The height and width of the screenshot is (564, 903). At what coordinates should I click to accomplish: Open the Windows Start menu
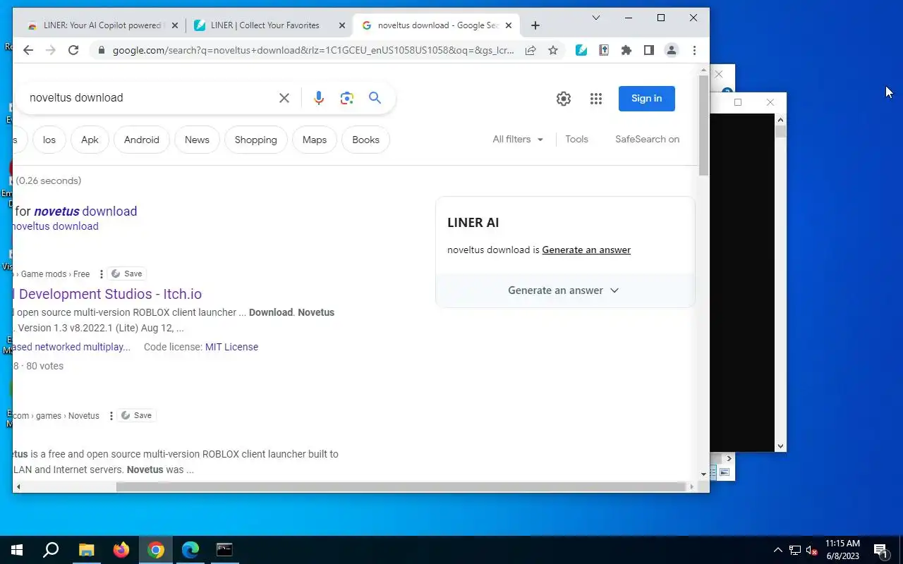(x=17, y=550)
